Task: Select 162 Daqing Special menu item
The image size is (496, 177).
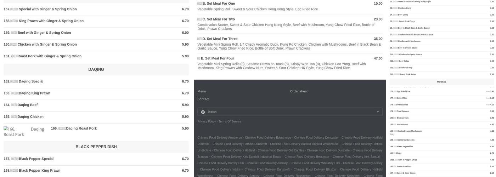Action: (x=96, y=81)
